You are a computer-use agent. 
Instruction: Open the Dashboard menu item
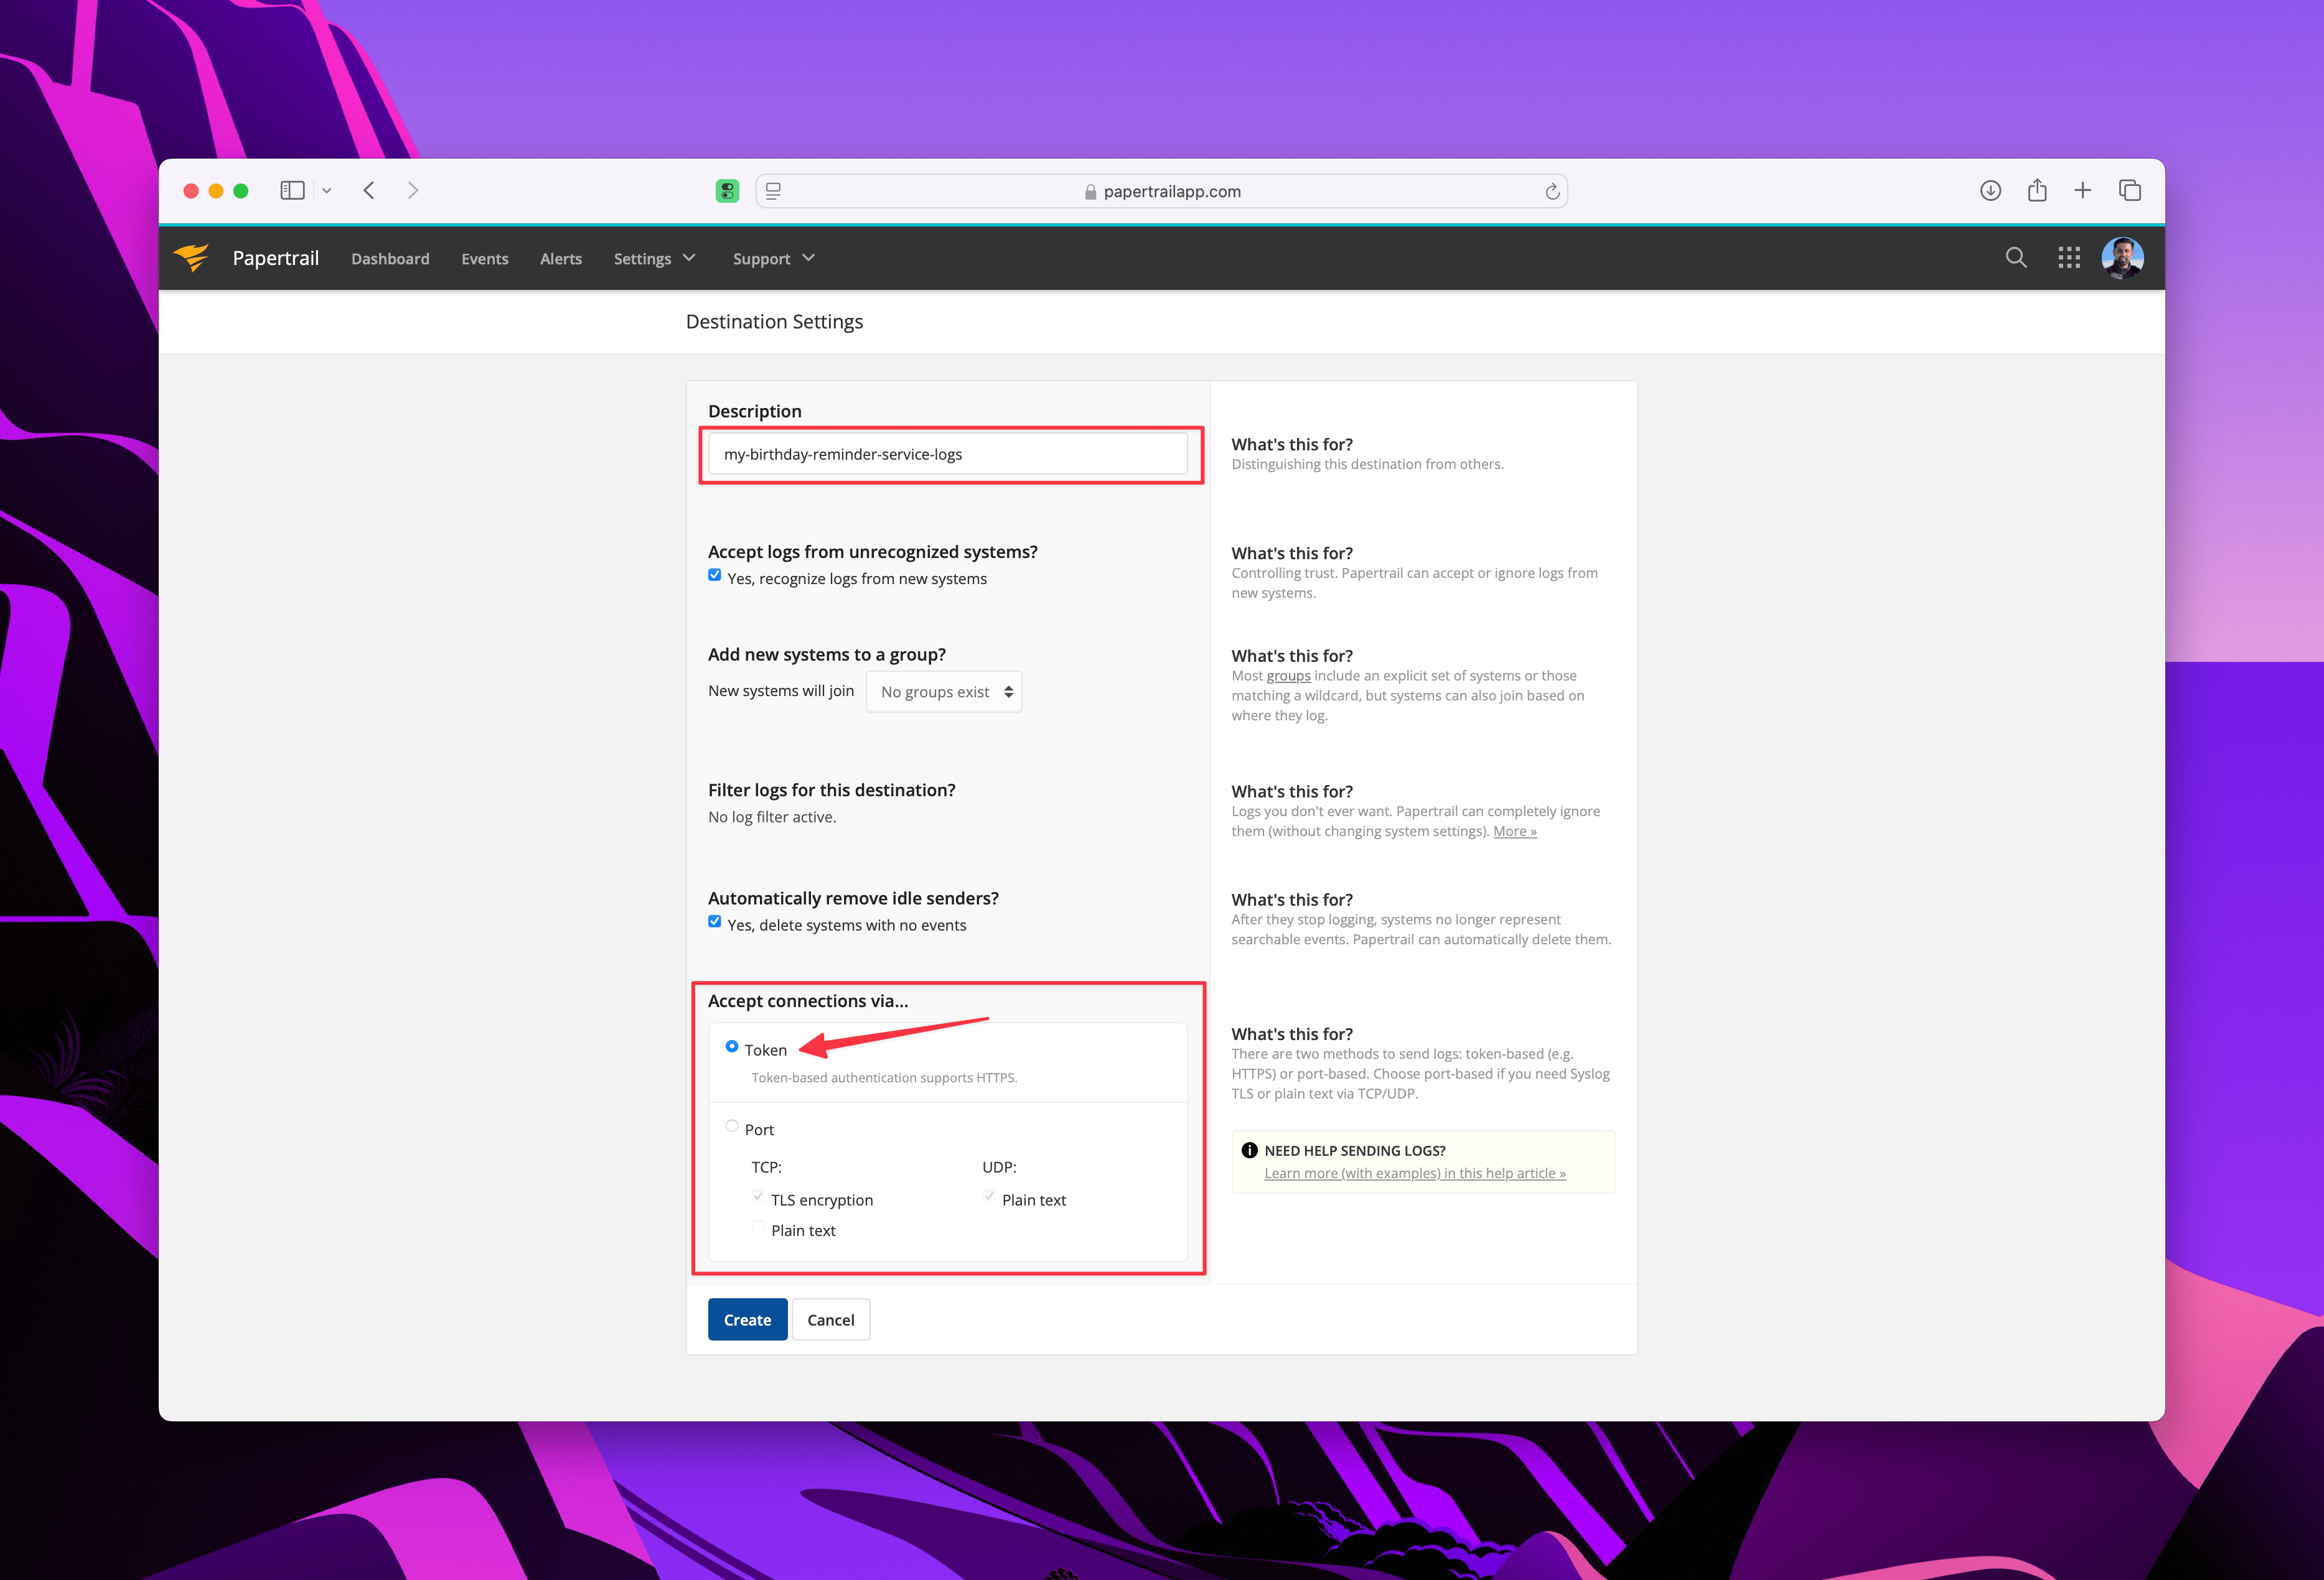(x=390, y=259)
